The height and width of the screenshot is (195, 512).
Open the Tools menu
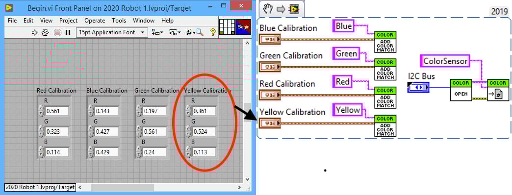click(119, 21)
